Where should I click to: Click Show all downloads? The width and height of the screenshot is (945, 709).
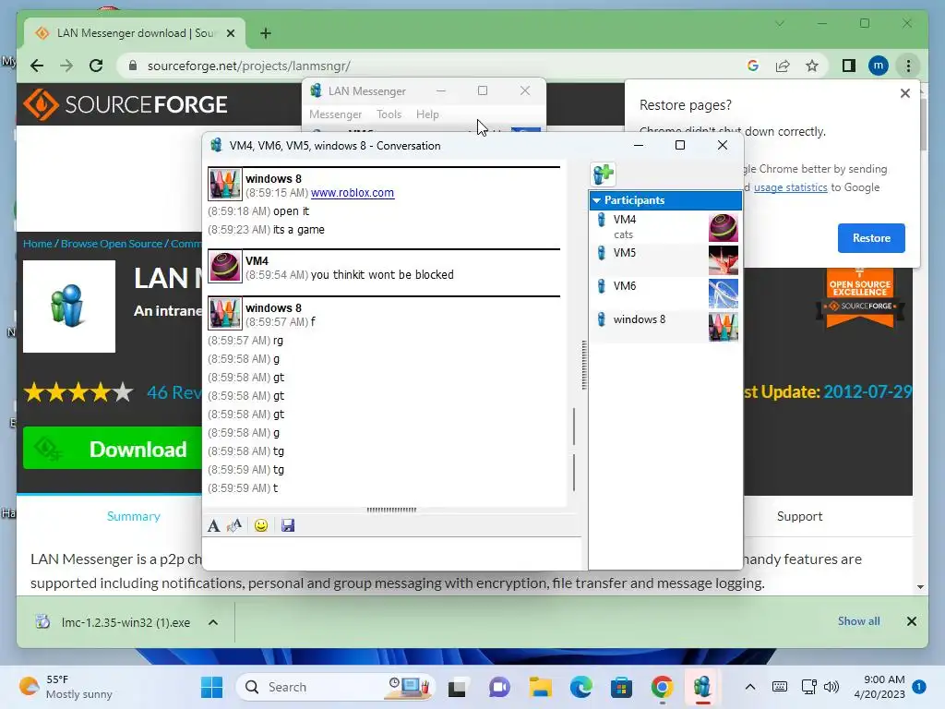coord(858,621)
